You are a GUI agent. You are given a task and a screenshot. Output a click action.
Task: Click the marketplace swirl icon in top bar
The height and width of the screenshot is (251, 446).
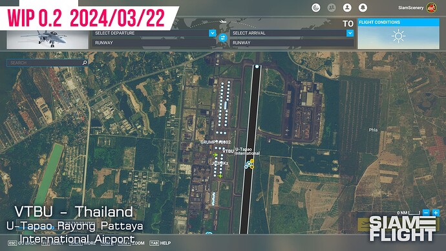[x=315, y=8]
